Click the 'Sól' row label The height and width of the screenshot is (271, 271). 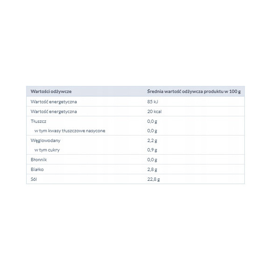click(34, 179)
